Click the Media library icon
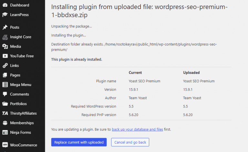 [x=5, y=46]
